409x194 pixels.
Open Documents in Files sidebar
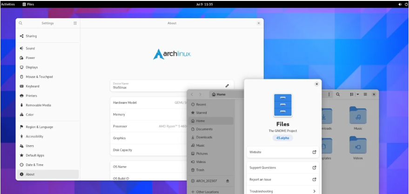pyautogui.click(x=211, y=129)
